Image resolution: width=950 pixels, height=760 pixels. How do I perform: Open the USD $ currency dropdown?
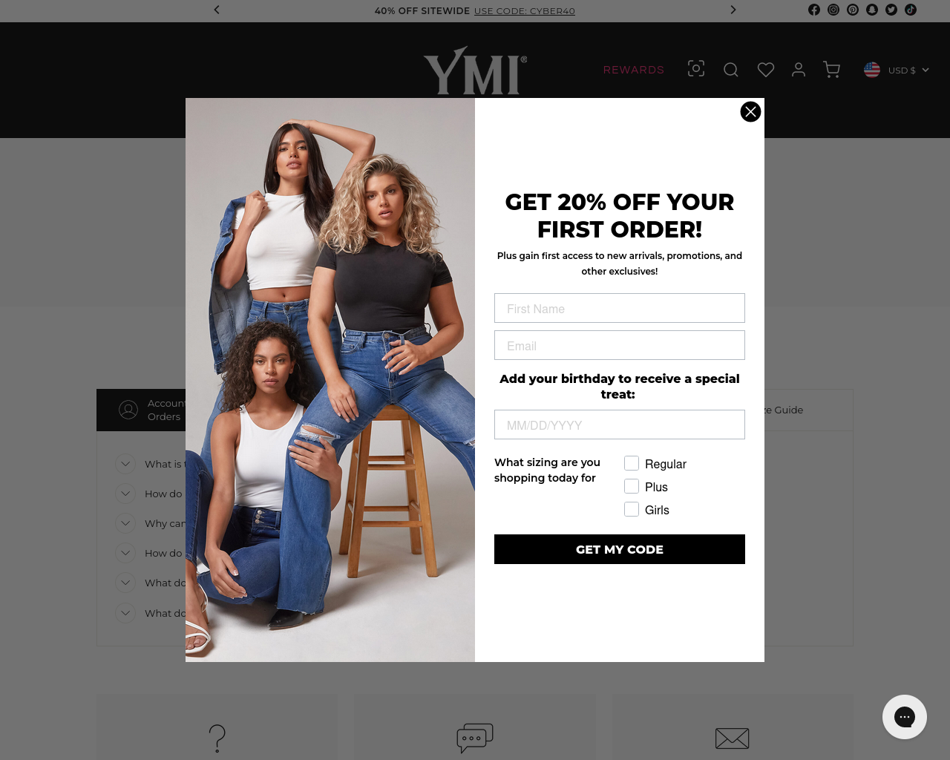click(897, 70)
